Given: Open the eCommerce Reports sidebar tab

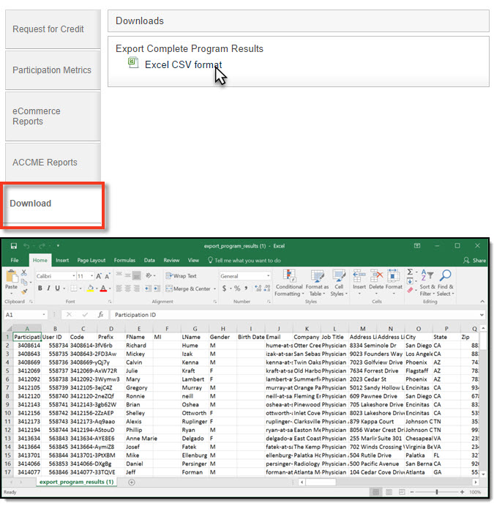Looking at the screenshot, I should point(53,116).
